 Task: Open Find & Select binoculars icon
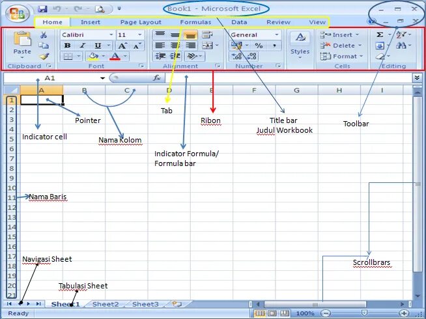click(x=401, y=46)
